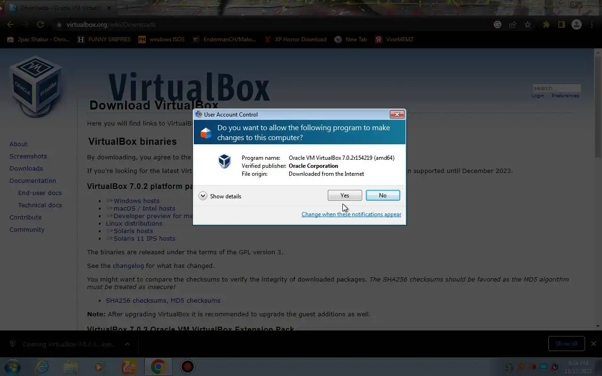Screen dimensions: 602x376
Task: Open the New Tab bookmark
Action: [351, 39]
